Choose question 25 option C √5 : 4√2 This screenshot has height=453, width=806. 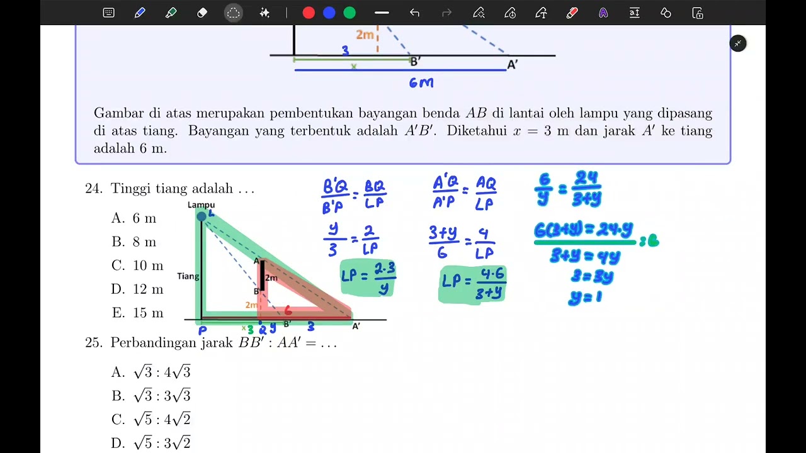tap(151, 419)
